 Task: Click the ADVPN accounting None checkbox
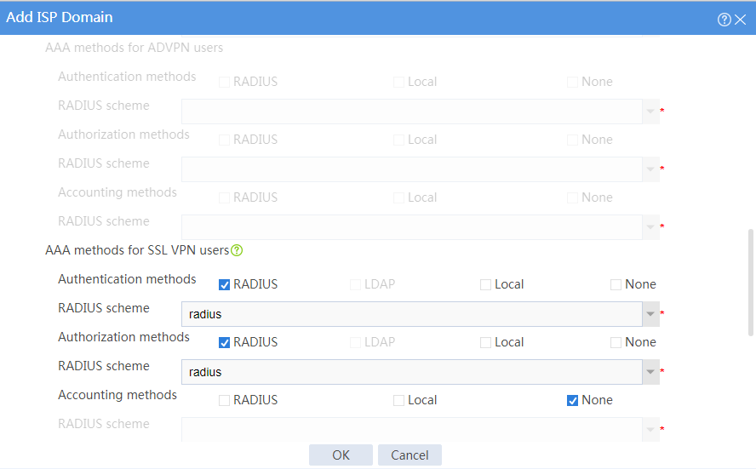pos(572,198)
